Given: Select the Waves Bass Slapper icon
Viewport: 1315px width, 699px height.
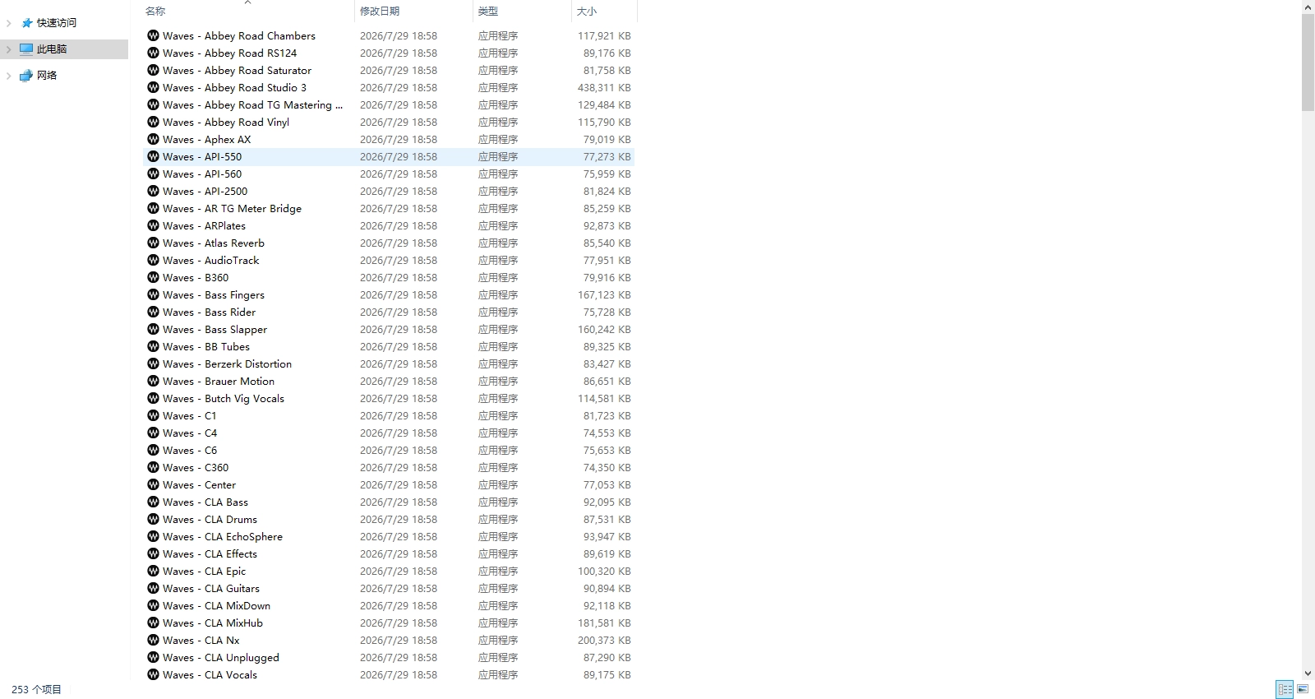Looking at the screenshot, I should [153, 329].
